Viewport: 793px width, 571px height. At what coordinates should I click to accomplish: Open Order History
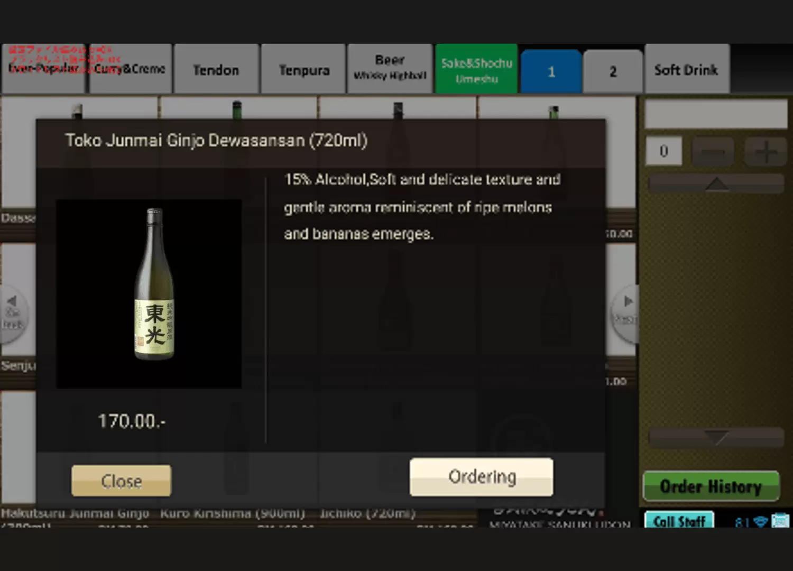(711, 486)
